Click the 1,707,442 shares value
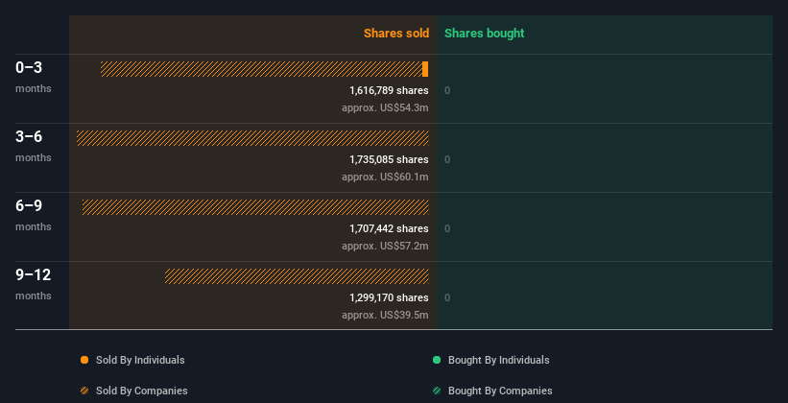 [389, 228]
